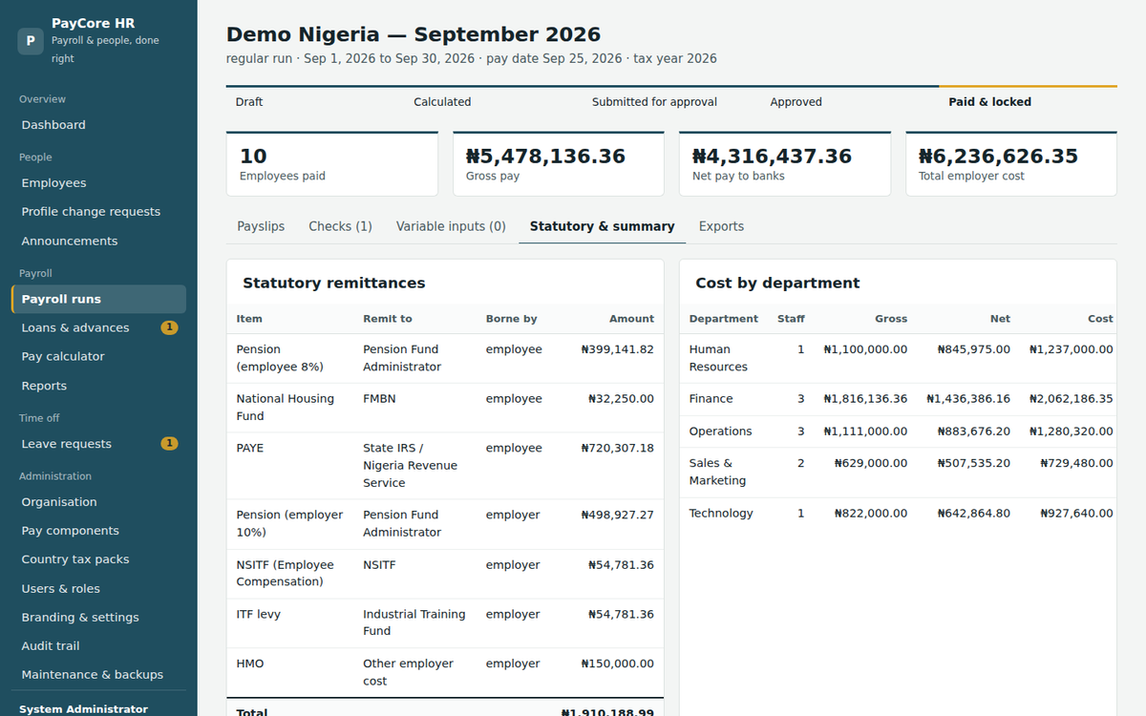Image resolution: width=1146 pixels, height=716 pixels.
Task: Click the Total employer cost card
Action: pyautogui.click(x=1011, y=164)
